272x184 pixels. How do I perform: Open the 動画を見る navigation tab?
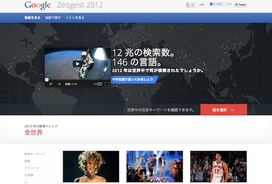[32, 18]
